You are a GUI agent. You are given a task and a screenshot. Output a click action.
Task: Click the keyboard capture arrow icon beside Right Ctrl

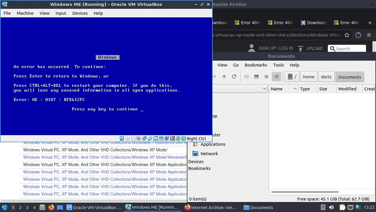[184, 138]
